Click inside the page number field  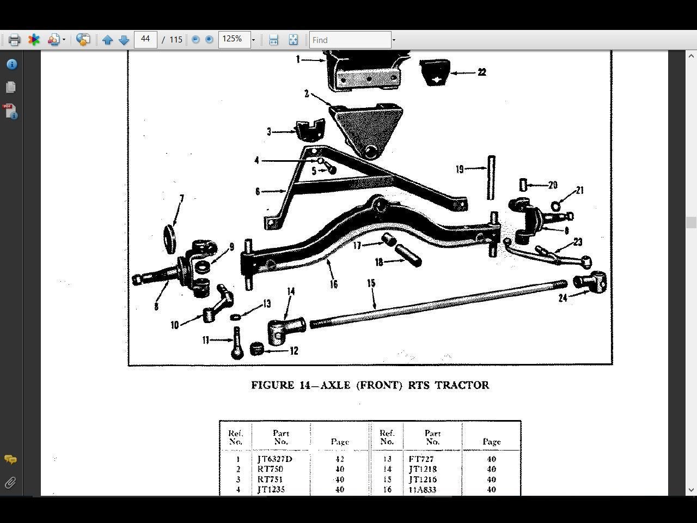[145, 39]
